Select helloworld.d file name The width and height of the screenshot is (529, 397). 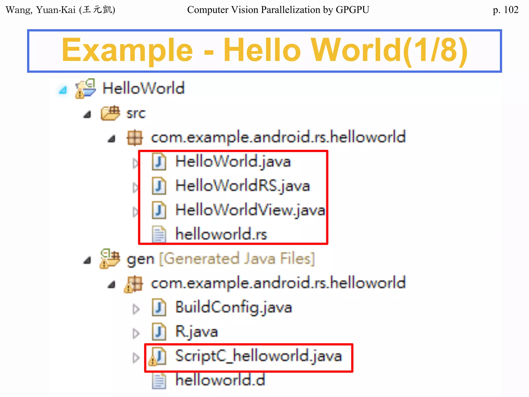click(x=220, y=380)
